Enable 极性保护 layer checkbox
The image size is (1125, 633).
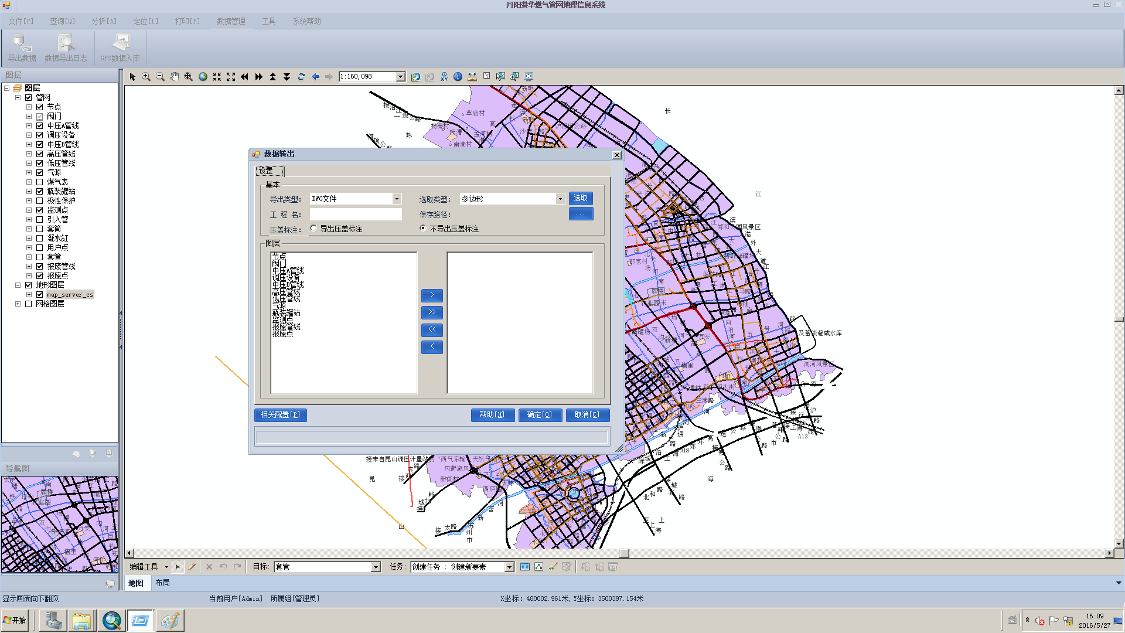pyautogui.click(x=40, y=200)
